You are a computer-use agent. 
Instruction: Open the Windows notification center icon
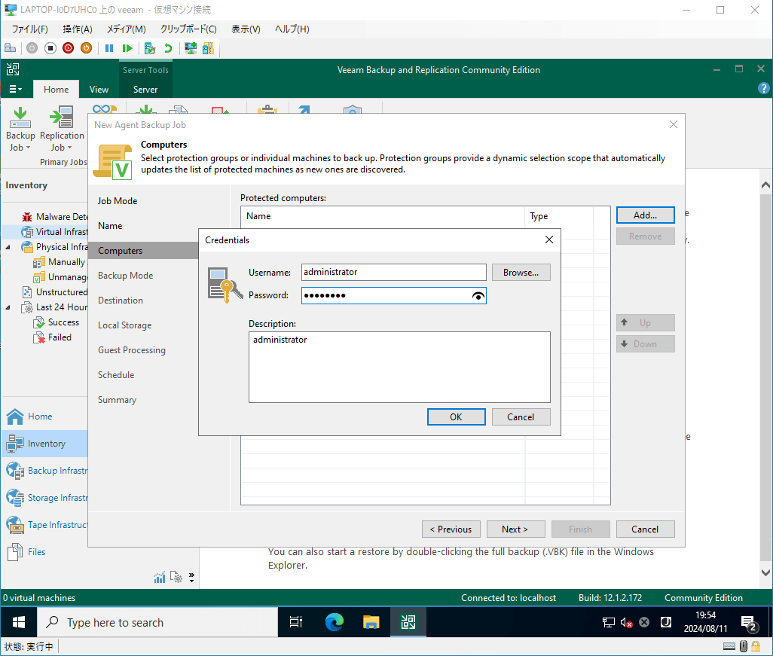[x=750, y=623]
